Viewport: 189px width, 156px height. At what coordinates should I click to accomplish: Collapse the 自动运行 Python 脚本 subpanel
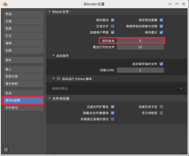[53, 79]
